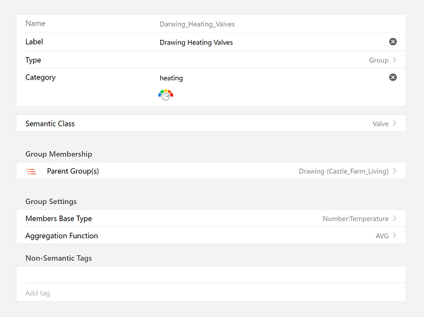Image resolution: width=424 pixels, height=317 pixels.
Task: Click the empty Non-Semantic Tags area
Action: [x=210, y=274]
